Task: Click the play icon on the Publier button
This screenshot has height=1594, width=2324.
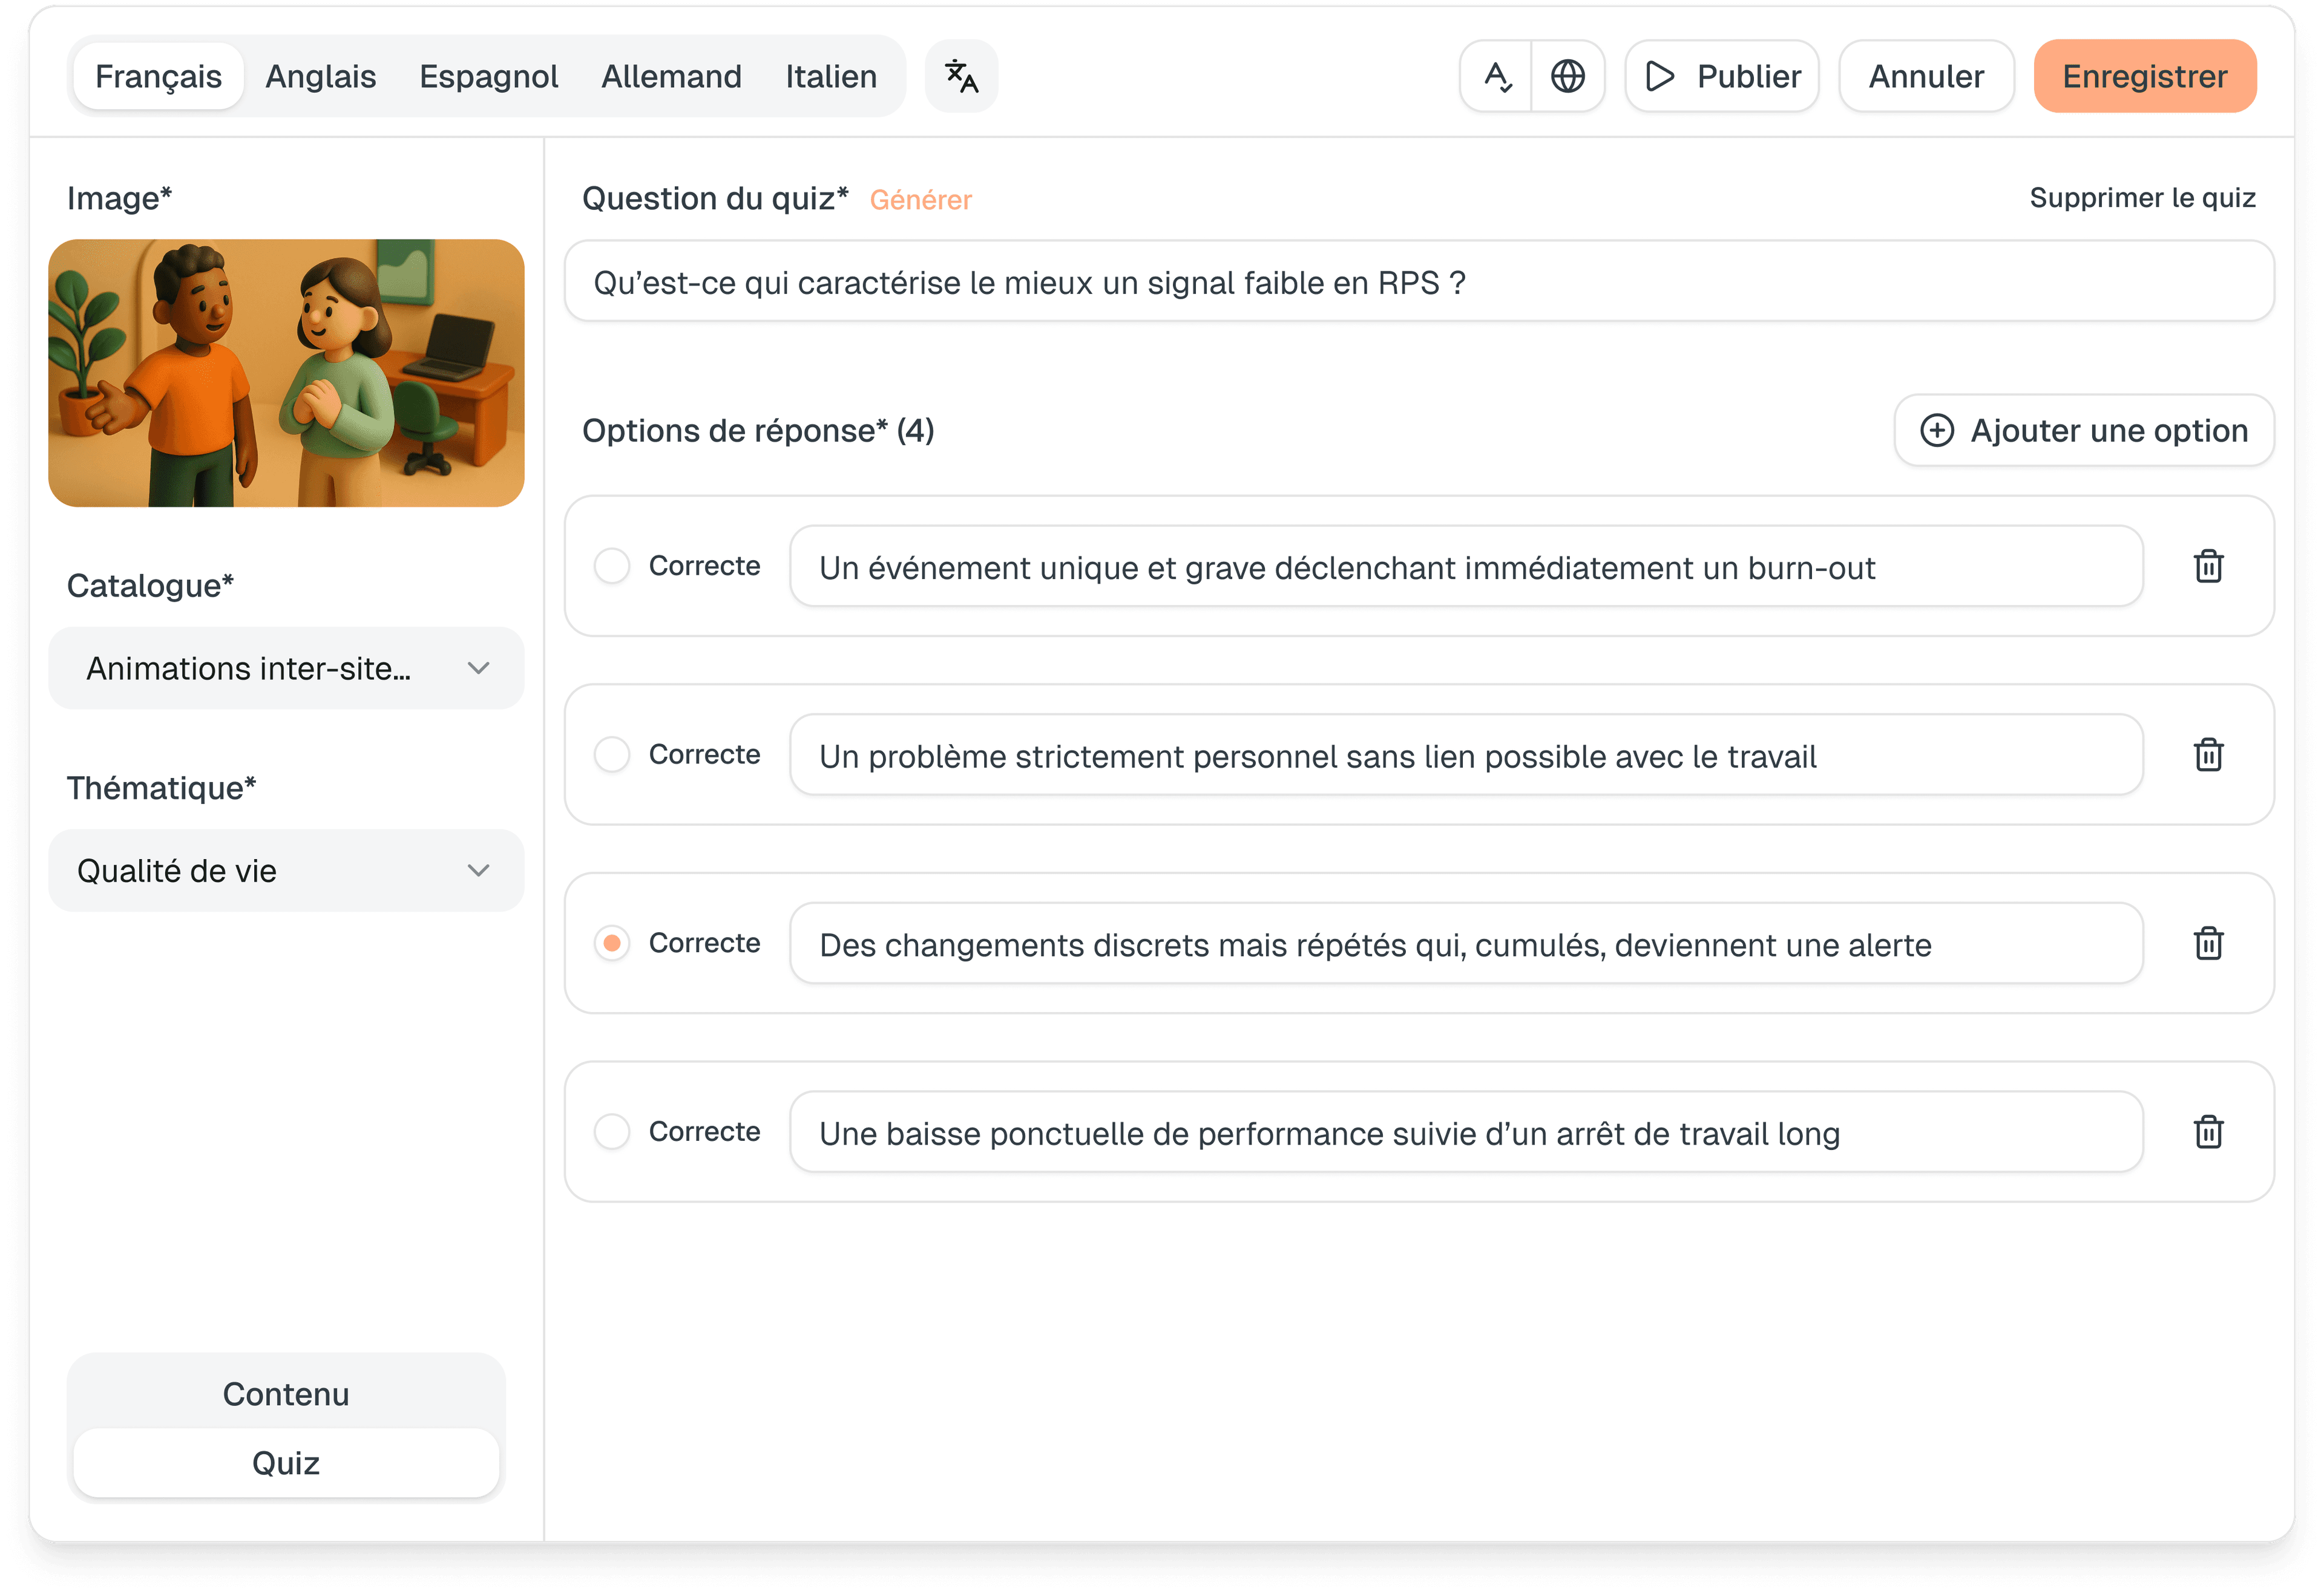Action: tap(1660, 75)
